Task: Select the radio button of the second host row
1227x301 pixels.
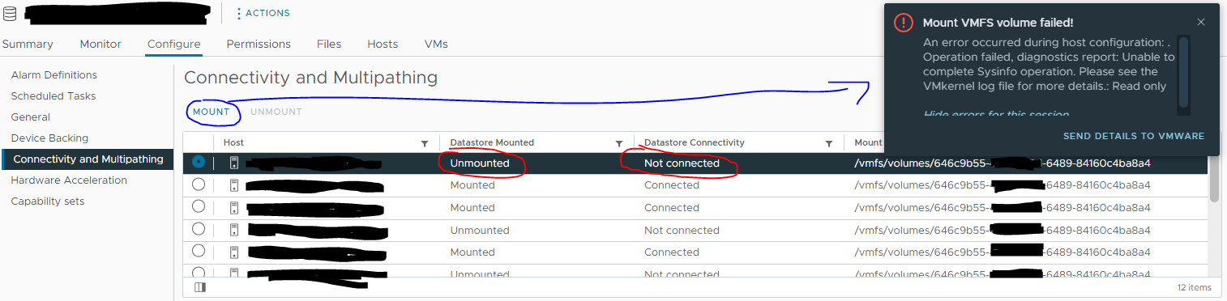Action: click(199, 184)
